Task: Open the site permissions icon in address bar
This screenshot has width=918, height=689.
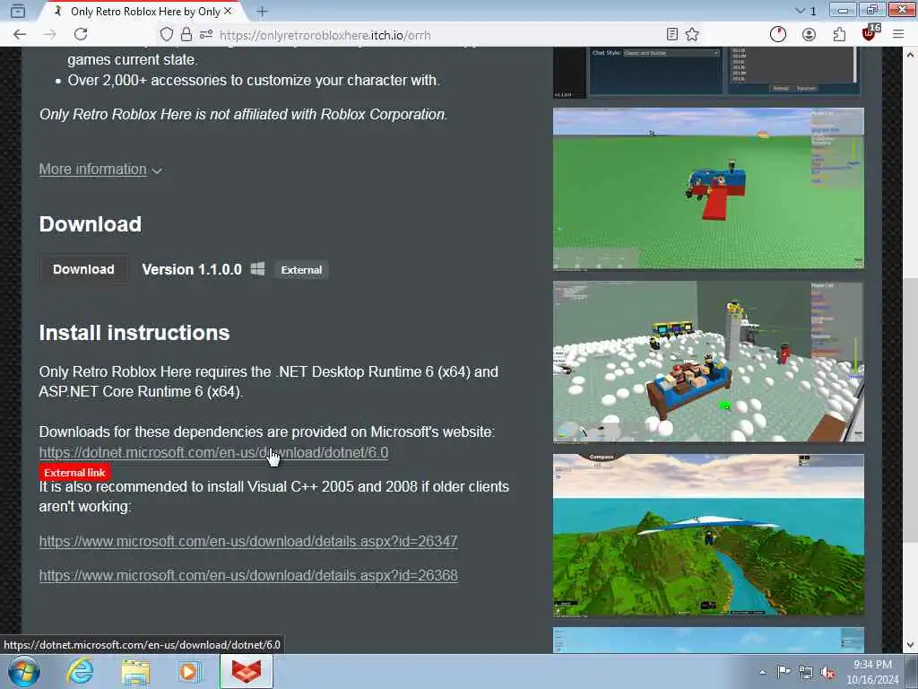Action: pyautogui.click(x=205, y=35)
